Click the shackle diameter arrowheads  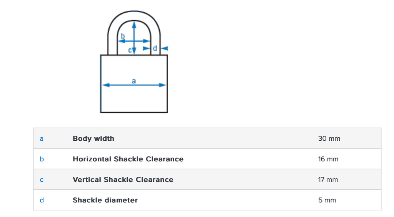[x=165, y=48]
